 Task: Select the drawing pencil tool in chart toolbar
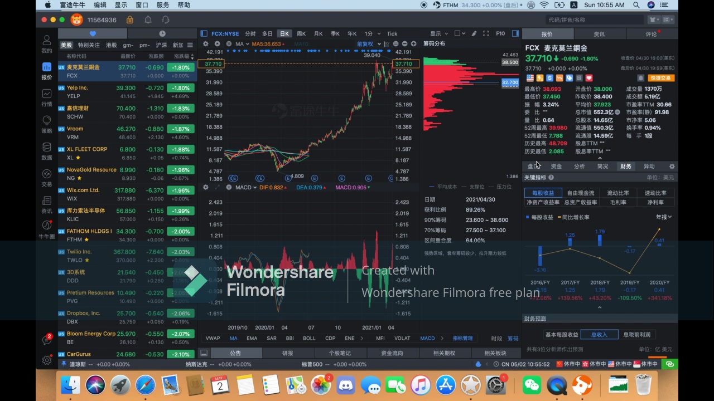pyautogui.click(x=474, y=33)
